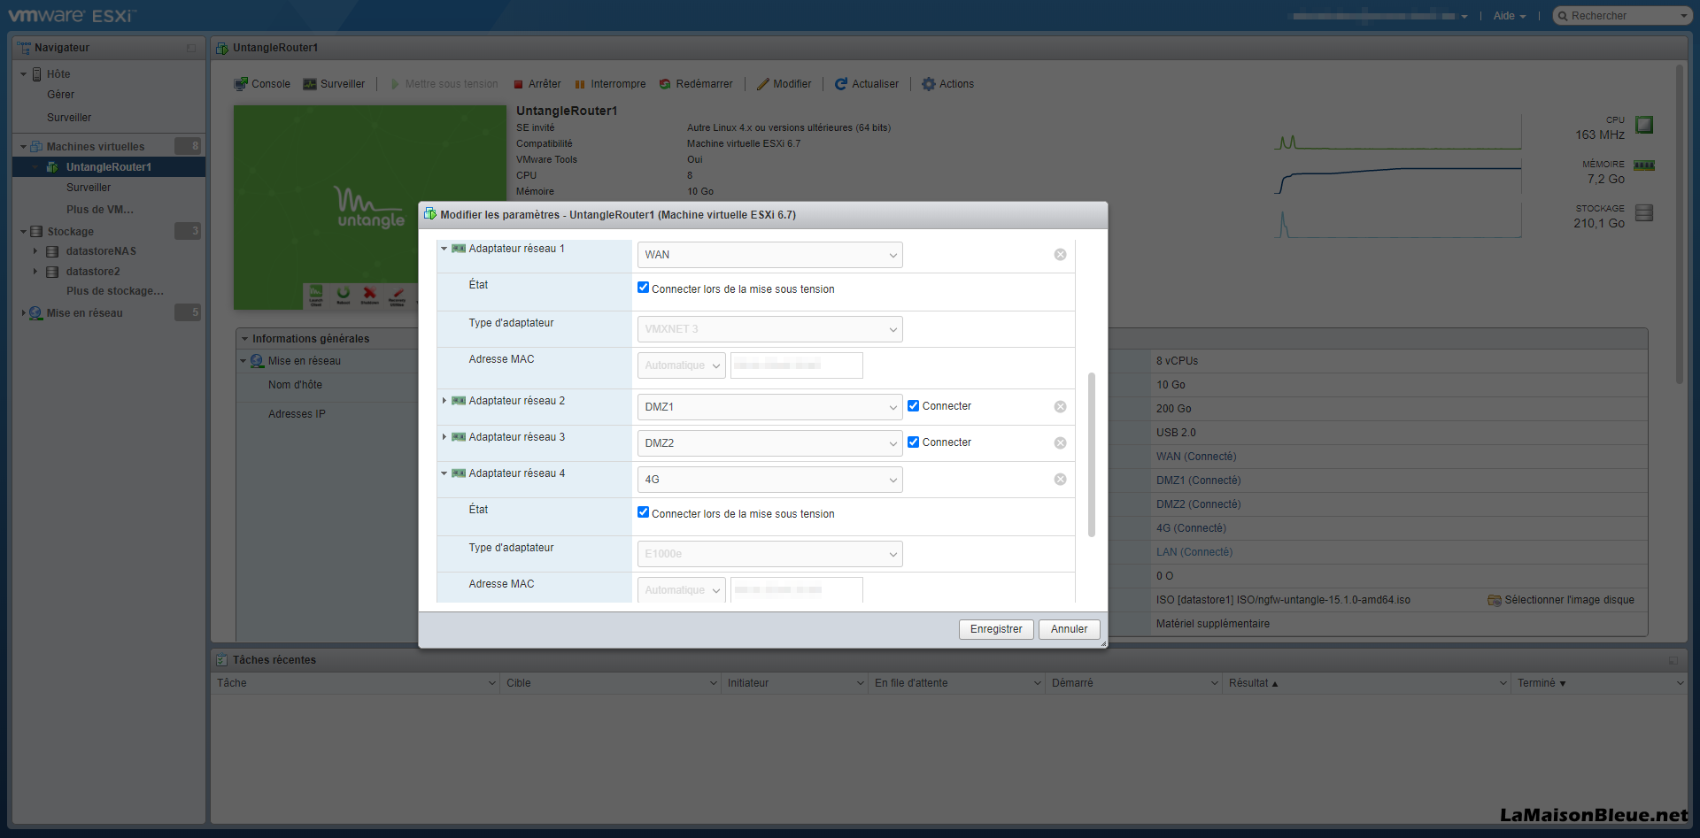Collapse Informations générales panel

[x=244, y=339]
